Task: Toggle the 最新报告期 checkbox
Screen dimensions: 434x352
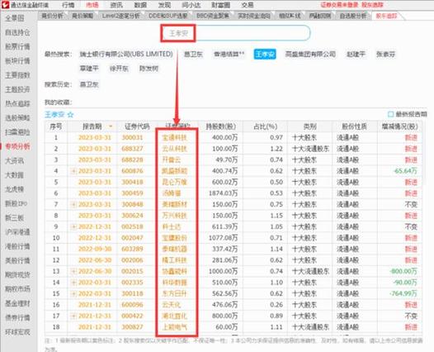Action: [x=391, y=114]
